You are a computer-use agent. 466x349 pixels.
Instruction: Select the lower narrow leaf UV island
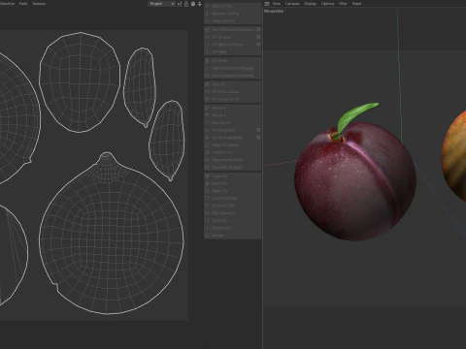coord(167,140)
